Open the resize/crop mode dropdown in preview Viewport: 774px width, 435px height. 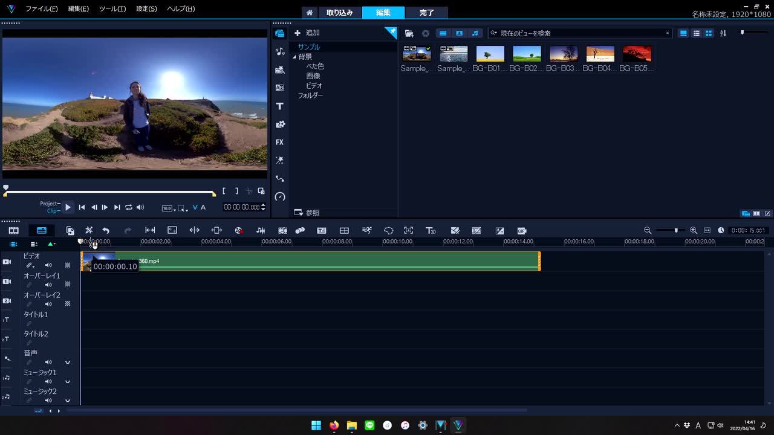(x=183, y=208)
